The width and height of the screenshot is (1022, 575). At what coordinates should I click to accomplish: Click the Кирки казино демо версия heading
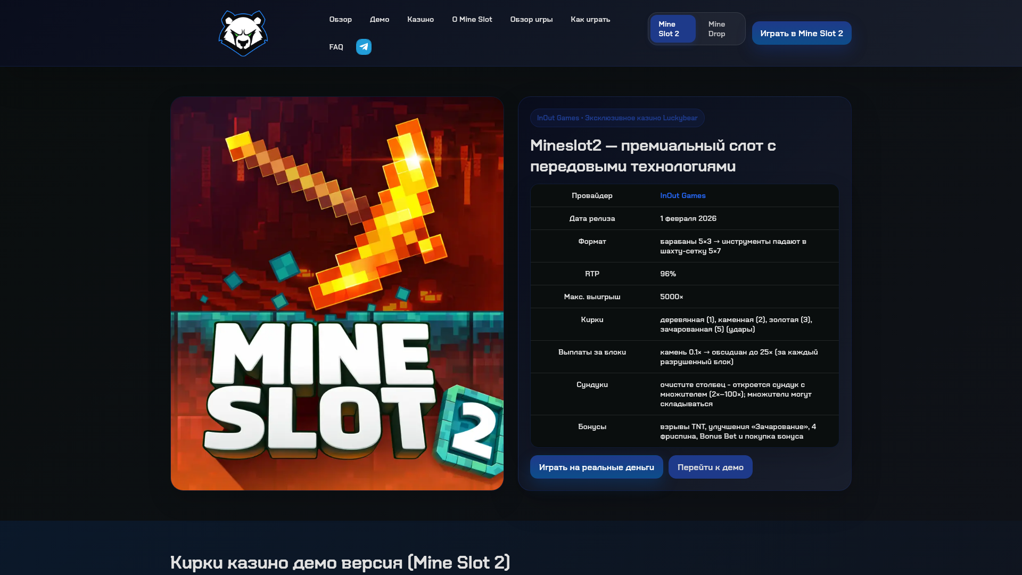pyautogui.click(x=340, y=562)
